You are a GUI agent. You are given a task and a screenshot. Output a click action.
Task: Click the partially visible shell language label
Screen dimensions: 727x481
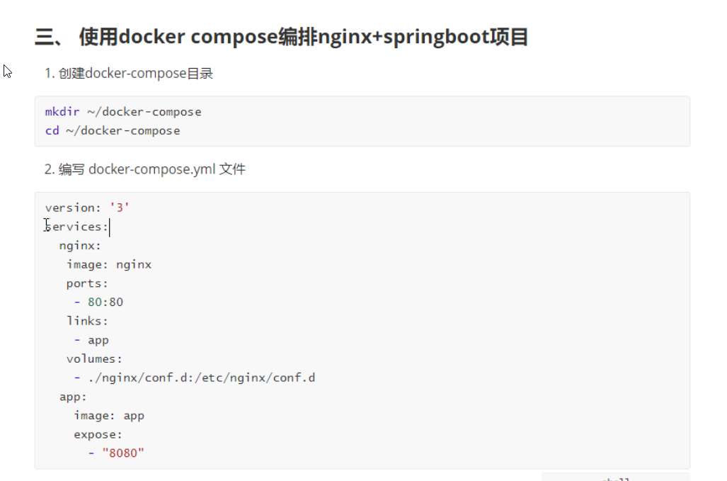(615, 477)
